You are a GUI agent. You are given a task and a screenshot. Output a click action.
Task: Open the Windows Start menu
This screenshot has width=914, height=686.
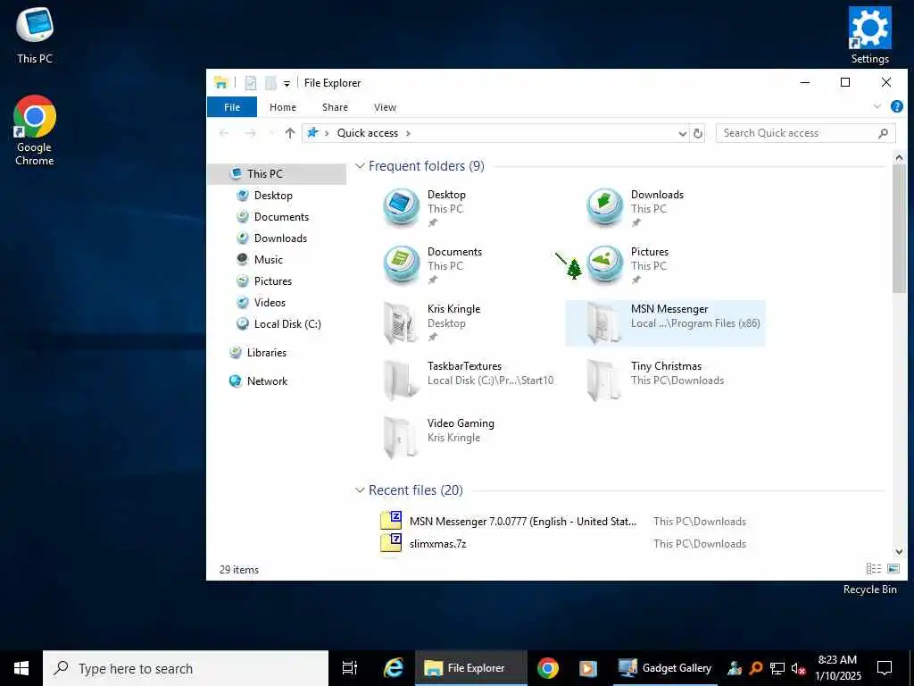21,668
